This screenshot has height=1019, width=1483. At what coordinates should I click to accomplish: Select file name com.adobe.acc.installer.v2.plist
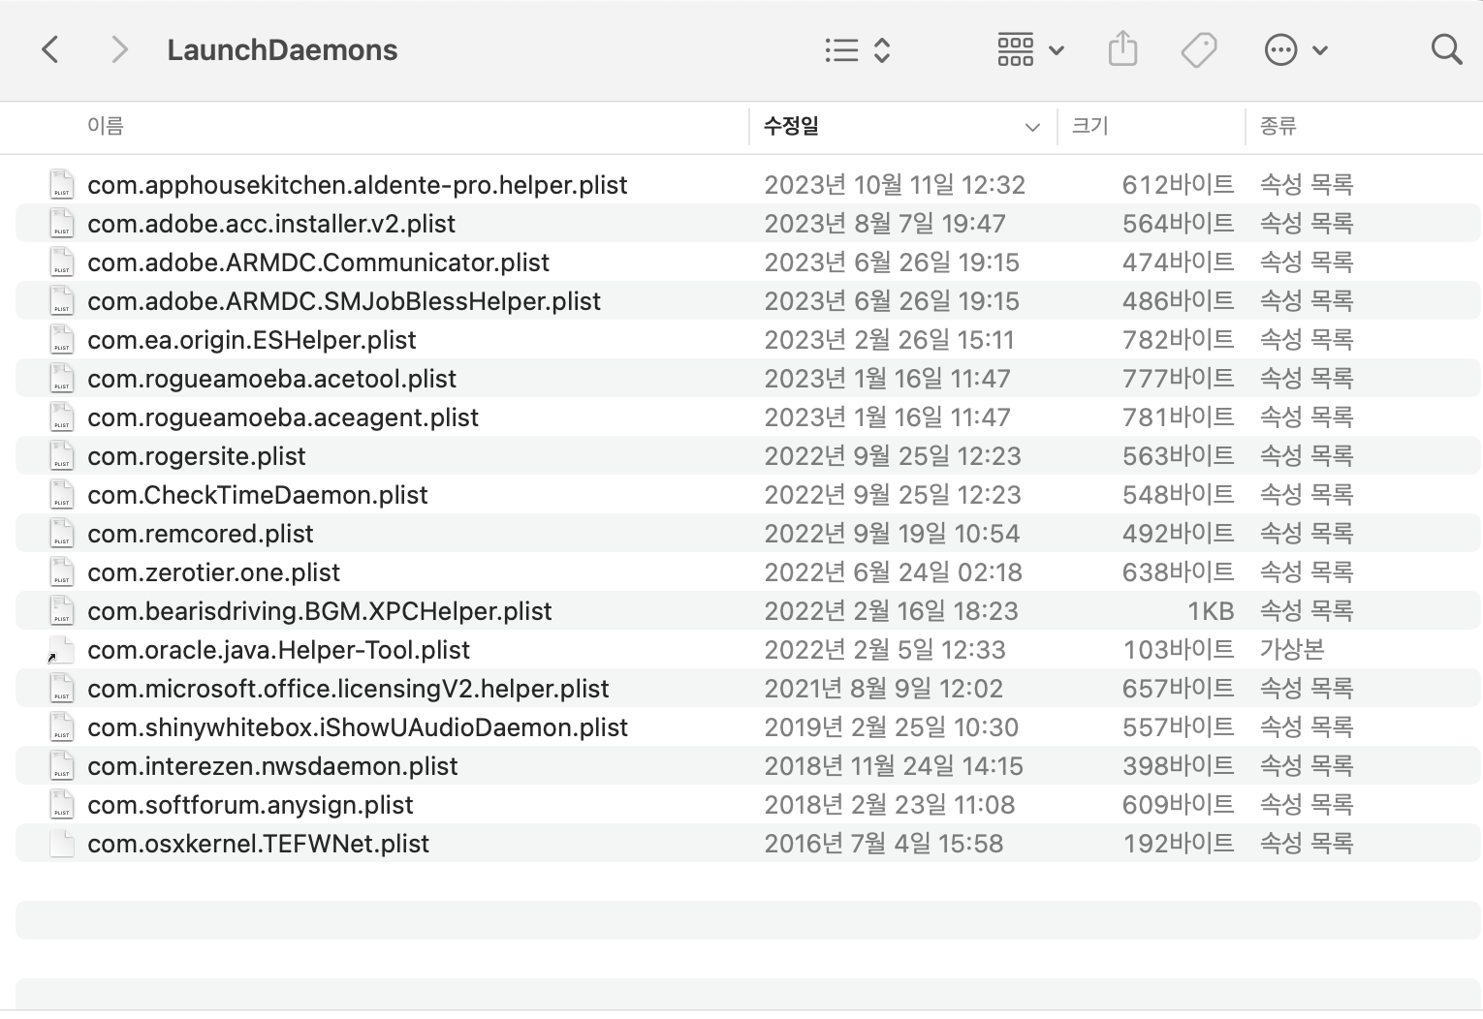click(271, 224)
